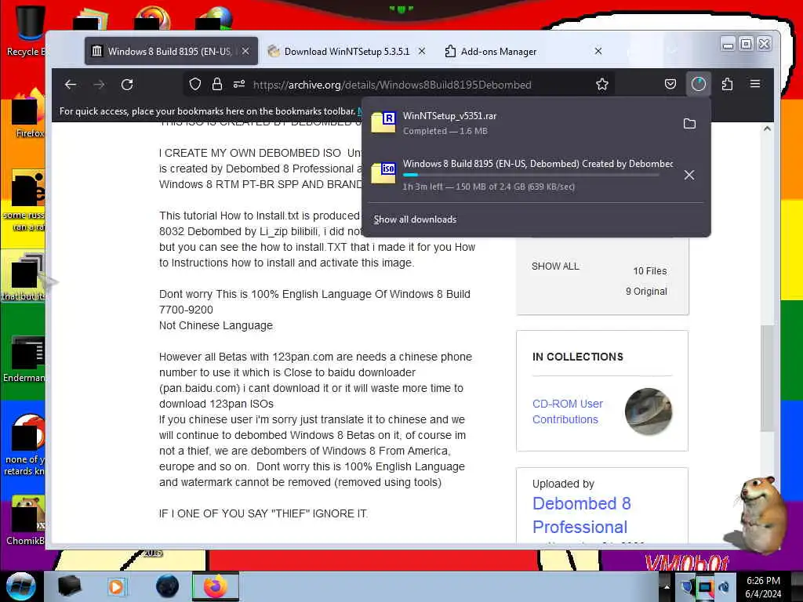Open tracking protection shield icon

pos(194,85)
